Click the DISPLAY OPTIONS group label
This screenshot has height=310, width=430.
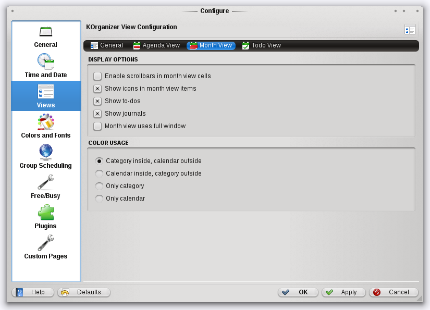coord(113,59)
